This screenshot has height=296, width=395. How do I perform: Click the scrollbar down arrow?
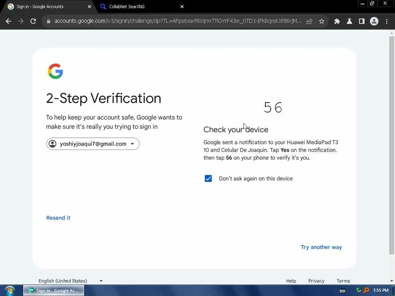point(392,281)
